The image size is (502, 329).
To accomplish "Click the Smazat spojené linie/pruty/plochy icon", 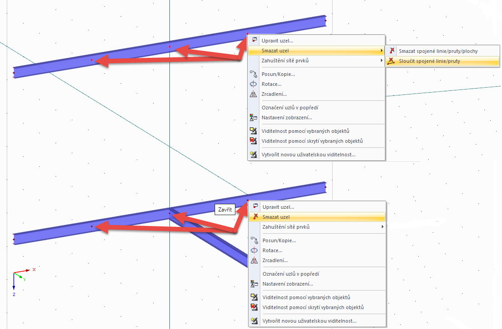I will pos(391,51).
